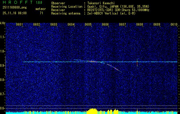Click the 'Receiving antenna' field label

(66, 13)
